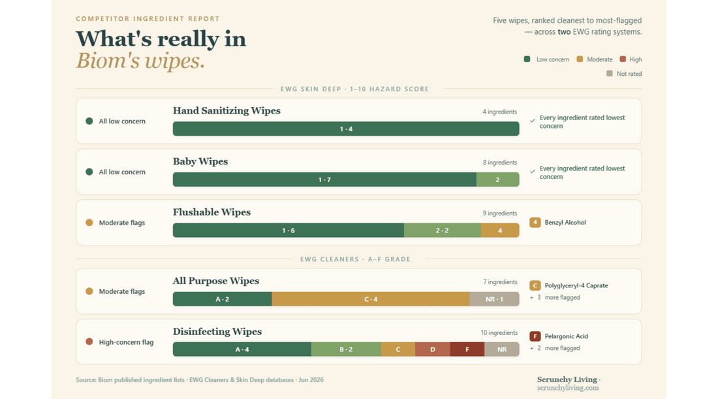The width and height of the screenshot is (718, 399).
Task: Click the checkmark icon in Hand Sanitizing Wipes row
Action: pos(533,121)
